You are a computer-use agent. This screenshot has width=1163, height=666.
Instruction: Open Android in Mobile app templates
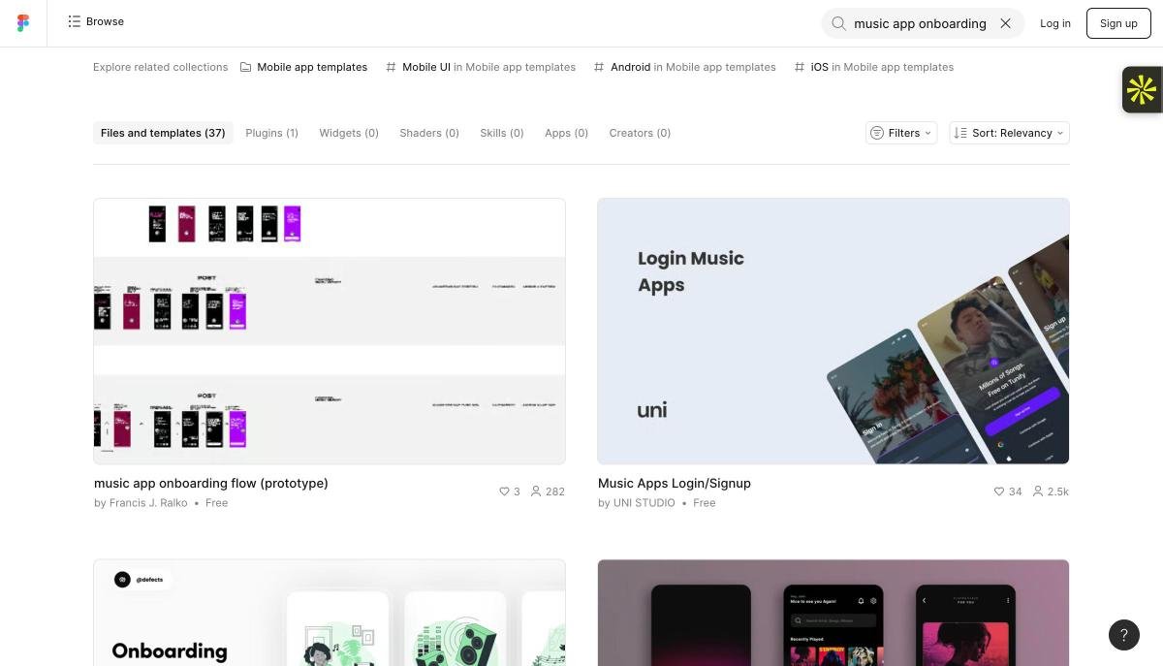[x=685, y=67]
